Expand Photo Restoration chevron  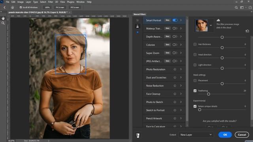pos(181,69)
